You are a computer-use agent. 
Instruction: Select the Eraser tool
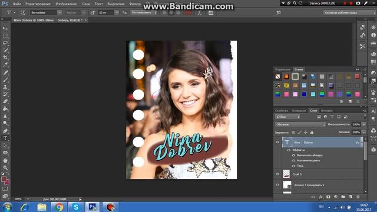click(x=5, y=101)
